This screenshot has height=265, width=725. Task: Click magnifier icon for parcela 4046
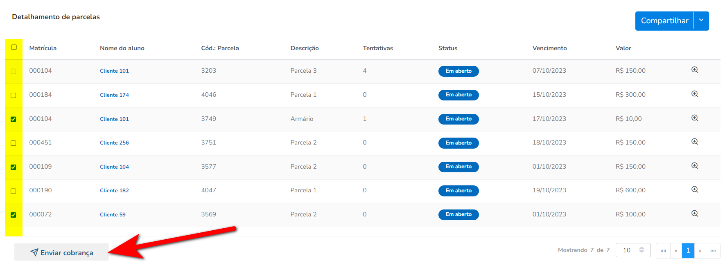tap(694, 94)
